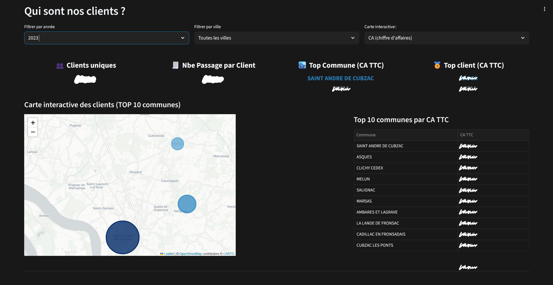Open the Filtrer par ville dropdown

[x=276, y=38]
